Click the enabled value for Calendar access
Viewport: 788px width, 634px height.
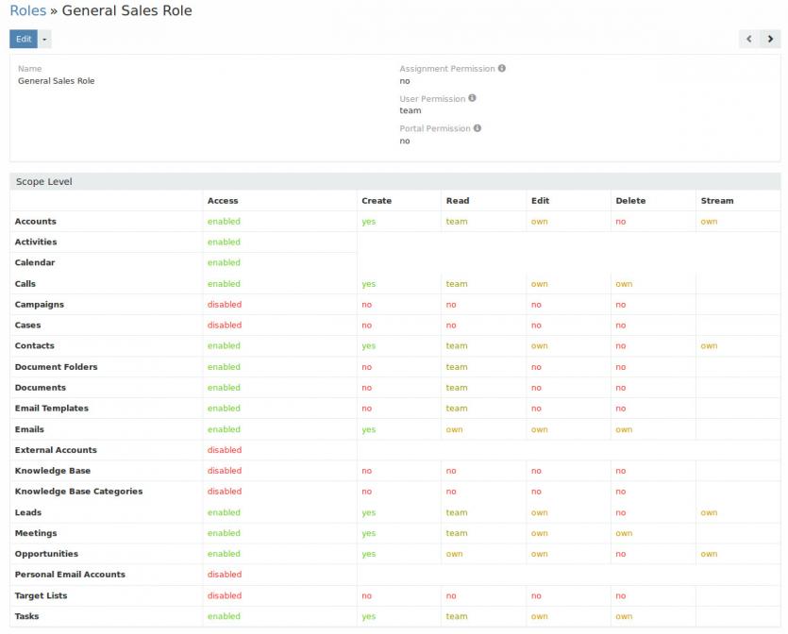[224, 263]
